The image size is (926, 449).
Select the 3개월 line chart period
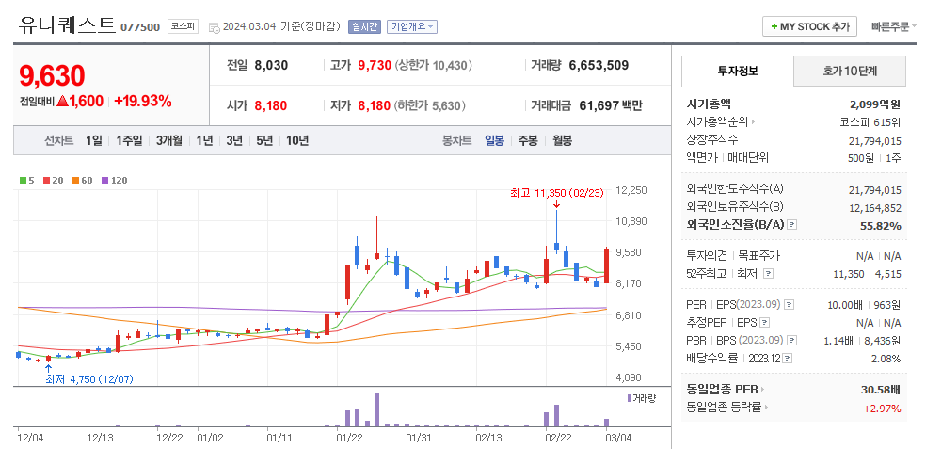[169, 140]
